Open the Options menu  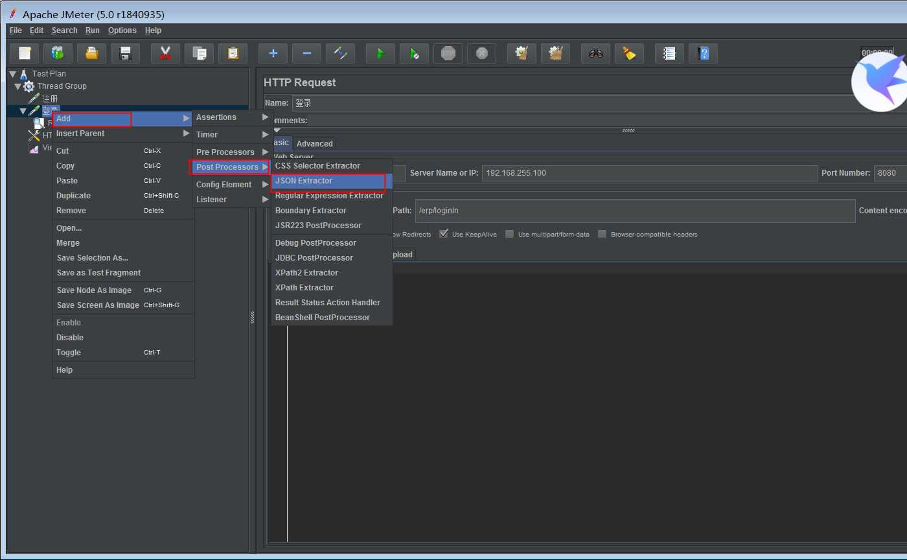tap(122, 30)
